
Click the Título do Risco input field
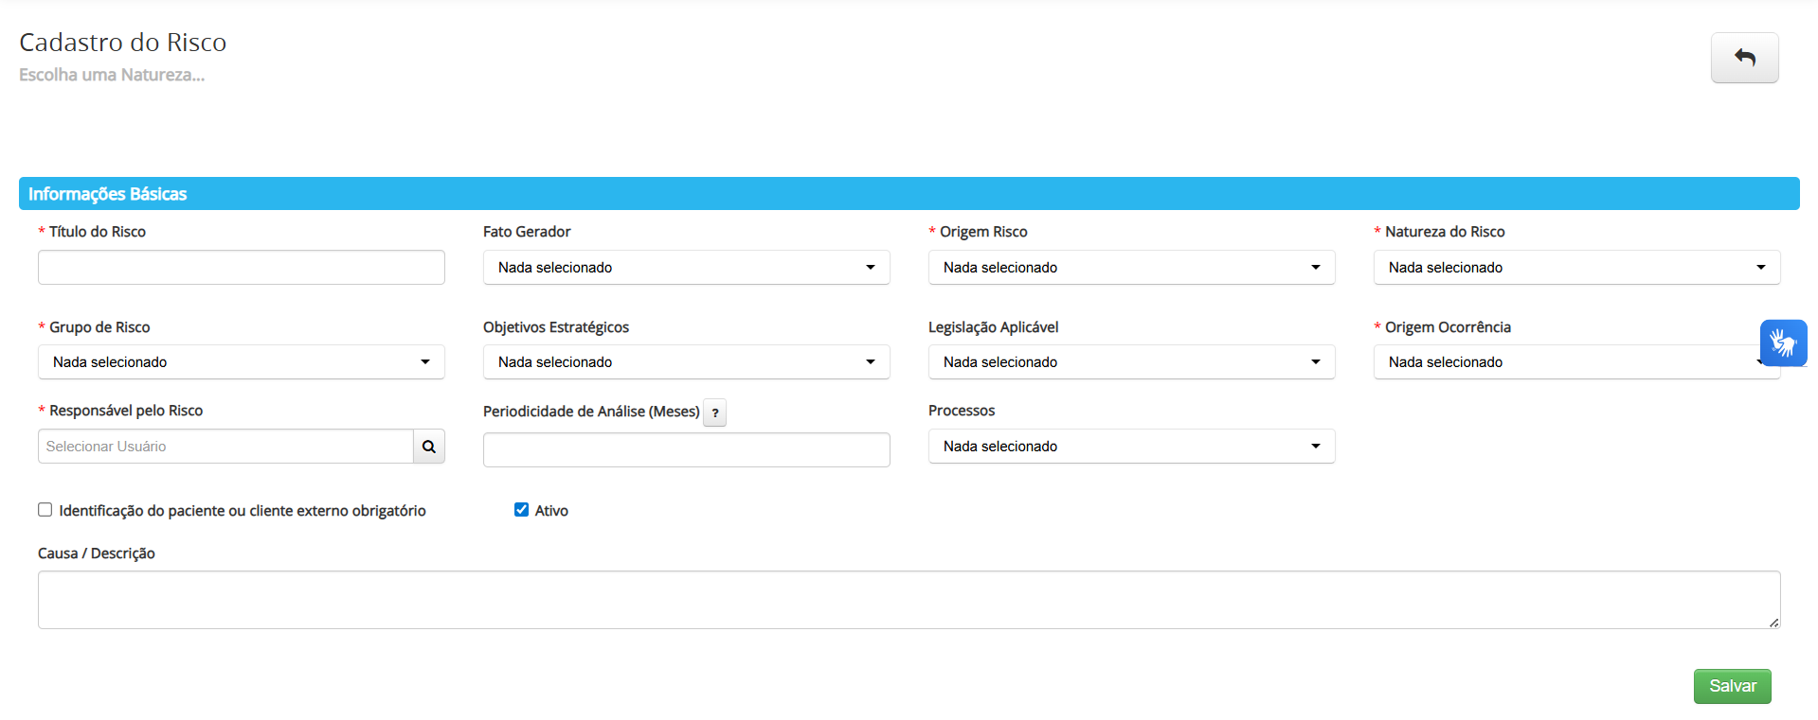241,268
